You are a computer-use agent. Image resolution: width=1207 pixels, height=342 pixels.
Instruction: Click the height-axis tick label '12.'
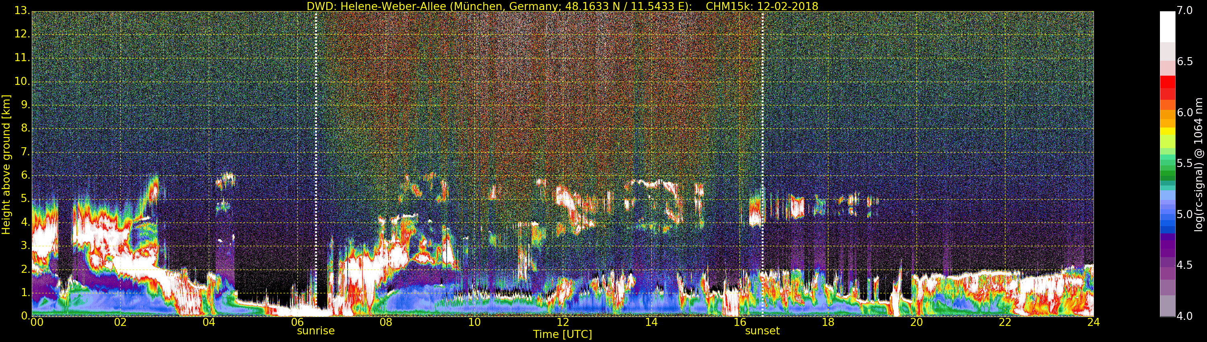coord(22,35)
